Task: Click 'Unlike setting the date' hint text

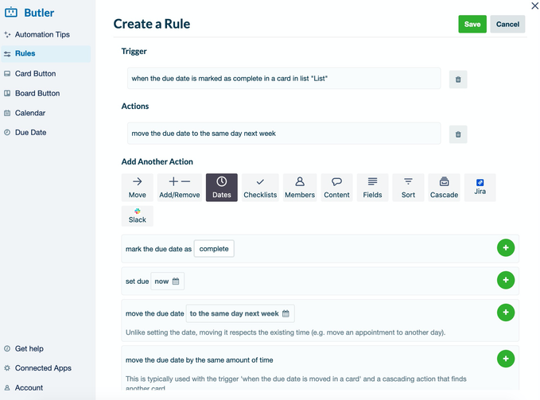Action: [286, 332]
